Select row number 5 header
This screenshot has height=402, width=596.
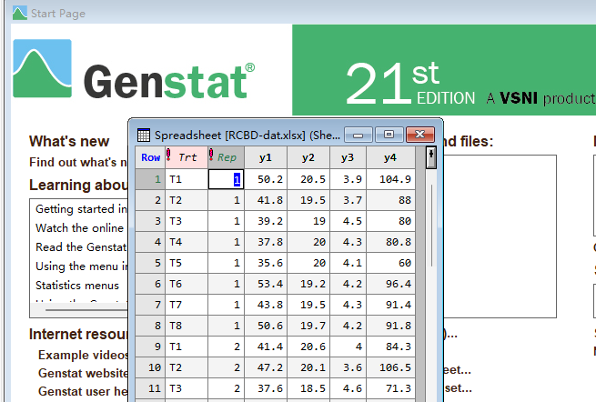pos(150,263)
